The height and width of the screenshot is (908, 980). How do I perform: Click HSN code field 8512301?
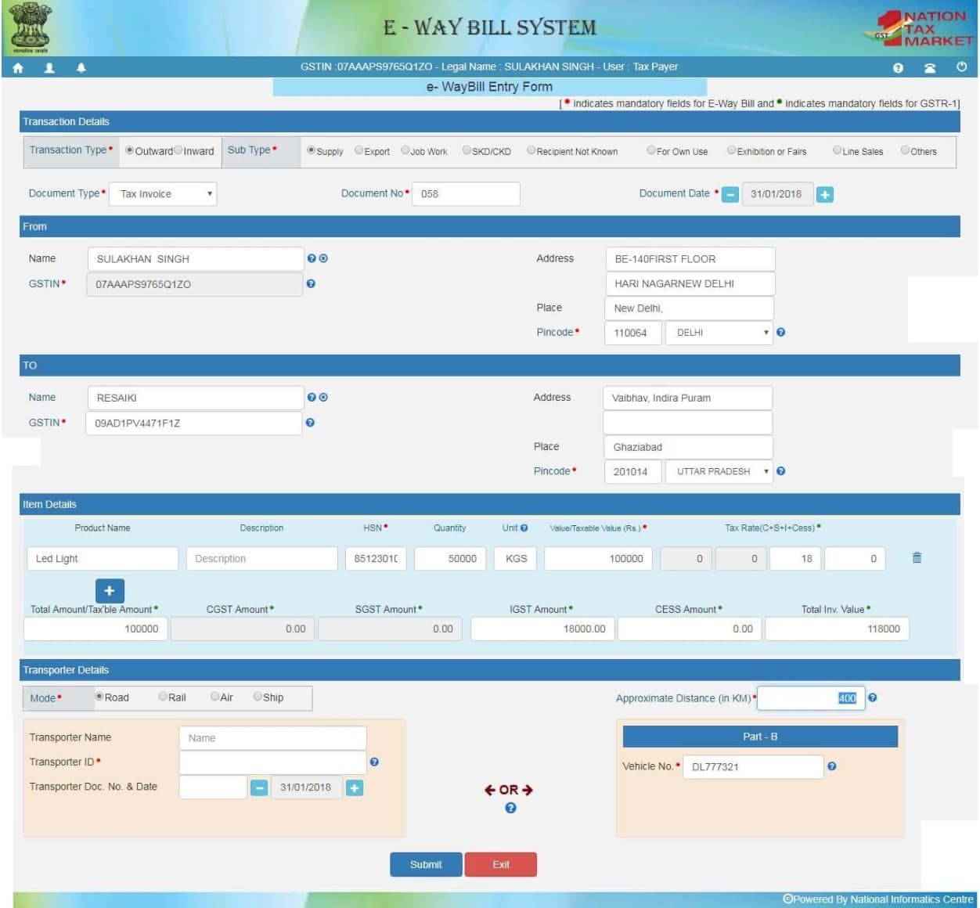click(376, 558)
